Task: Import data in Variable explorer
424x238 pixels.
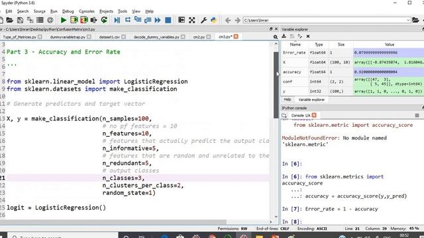Action: [x=284, y=36]
